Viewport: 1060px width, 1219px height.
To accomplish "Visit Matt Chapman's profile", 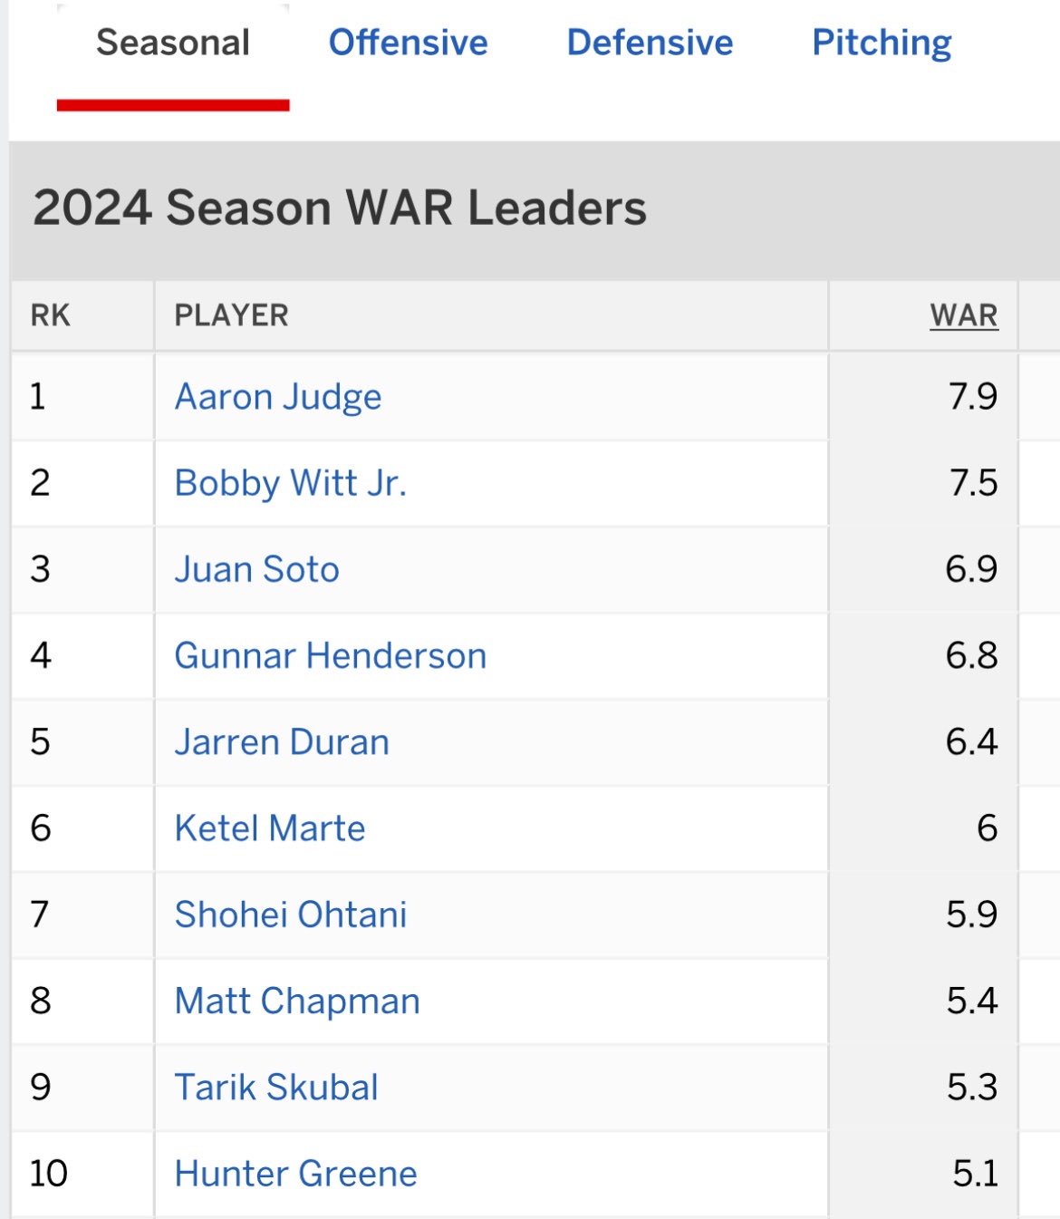I will [297, 1001].
